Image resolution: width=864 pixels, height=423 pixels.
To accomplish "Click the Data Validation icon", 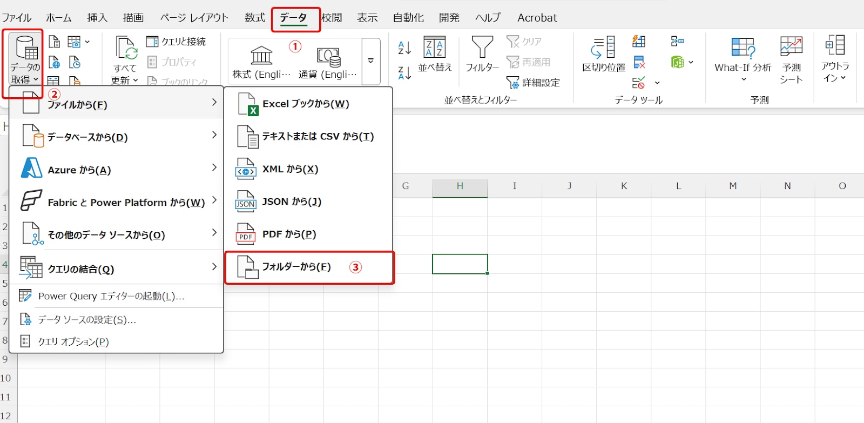I will [638, 83].
